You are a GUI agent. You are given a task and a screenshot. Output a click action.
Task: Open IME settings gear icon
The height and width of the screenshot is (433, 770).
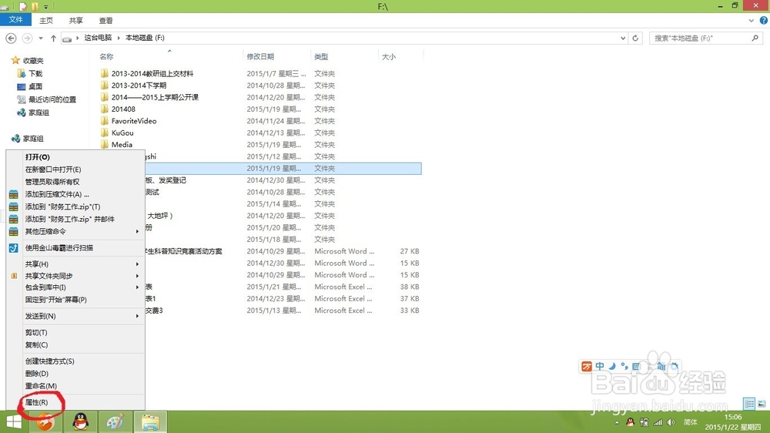click(x=675, y=367)
